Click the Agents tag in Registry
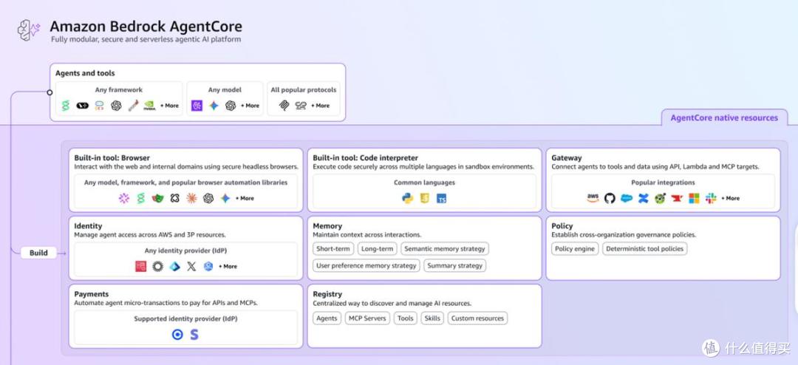The width and height of the screenshot is (798, 365). coord(327,318)
